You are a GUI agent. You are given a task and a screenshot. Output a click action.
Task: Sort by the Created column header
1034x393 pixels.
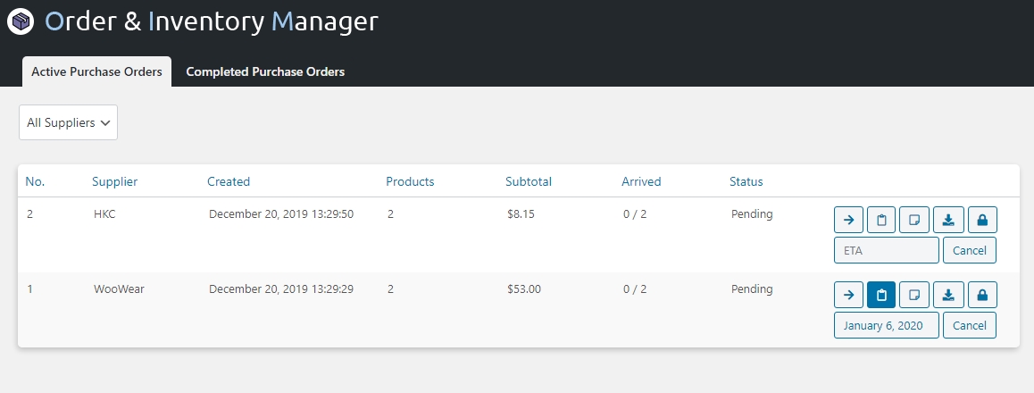(229, 181)
